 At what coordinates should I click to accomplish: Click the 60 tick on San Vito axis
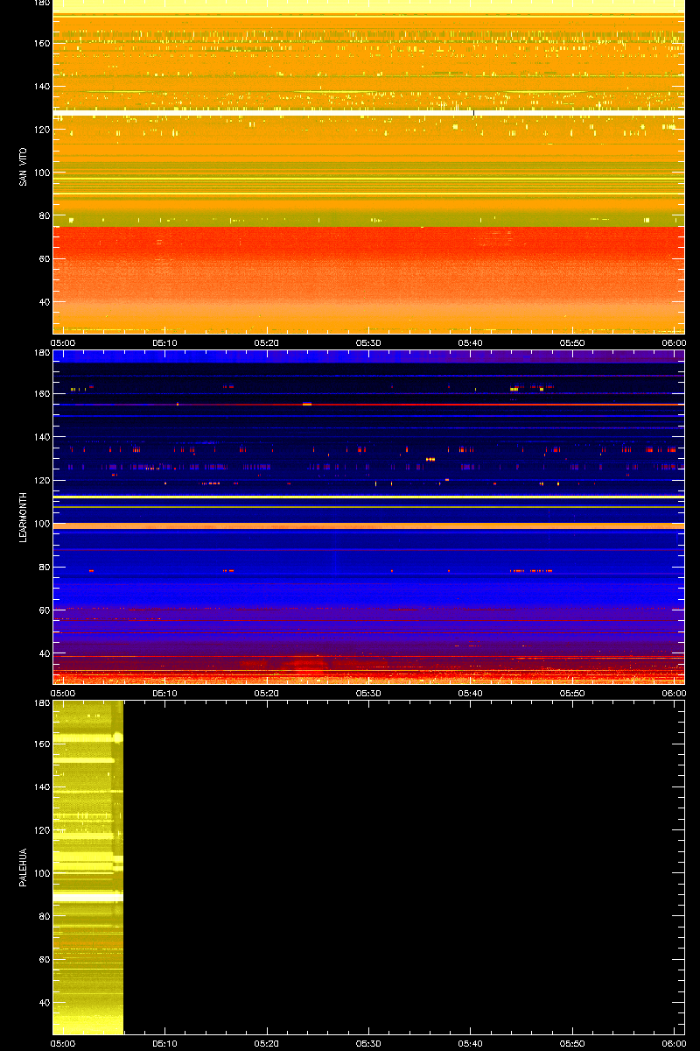tap(44, 259)
